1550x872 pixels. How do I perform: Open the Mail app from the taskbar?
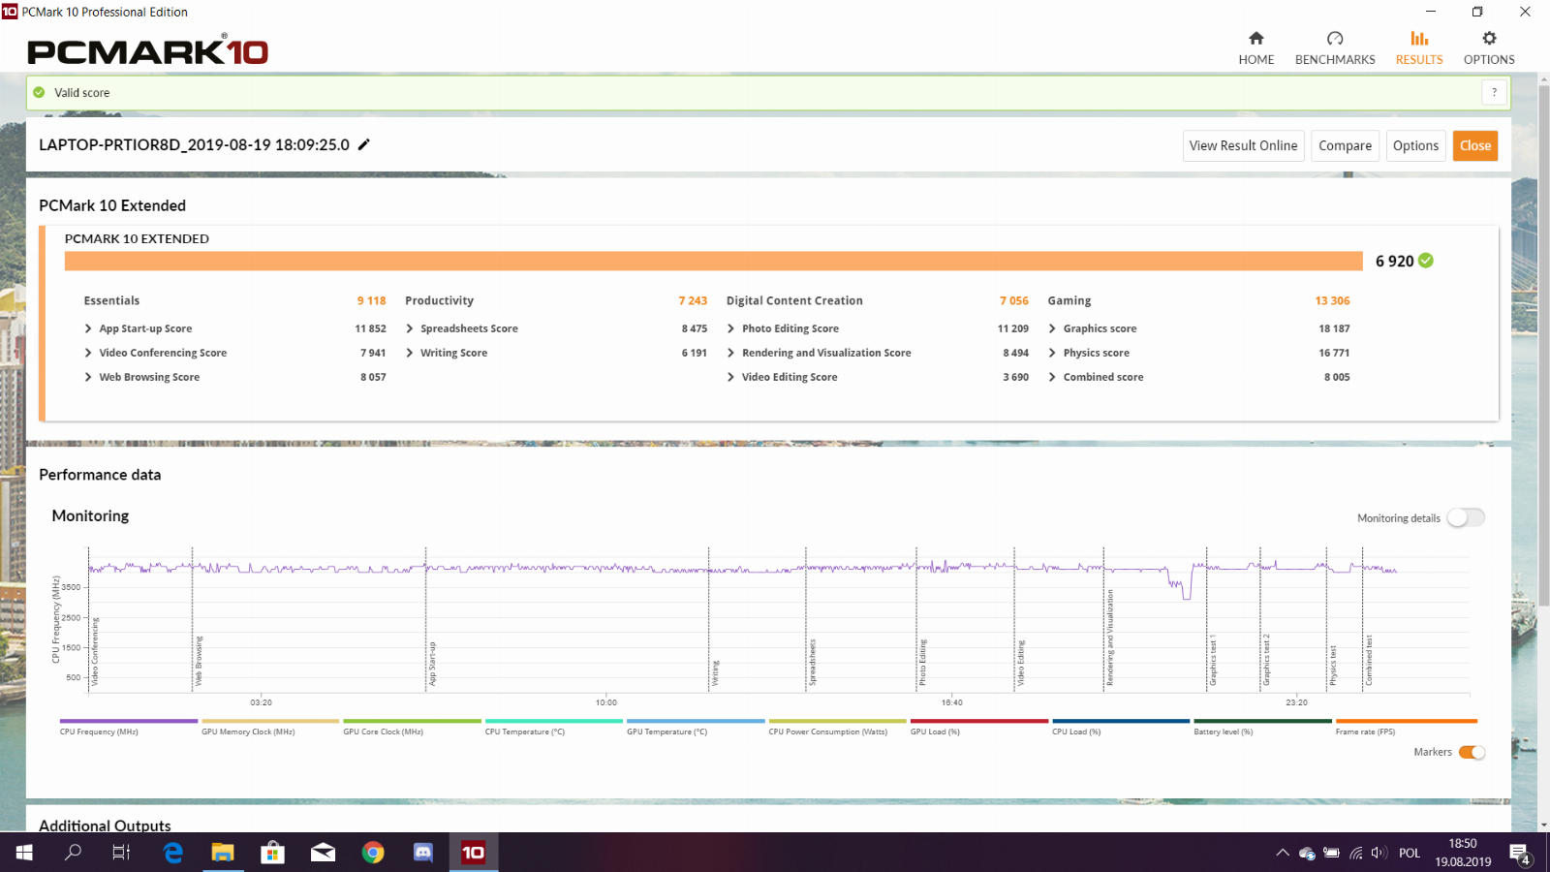(x=323, y=853)
